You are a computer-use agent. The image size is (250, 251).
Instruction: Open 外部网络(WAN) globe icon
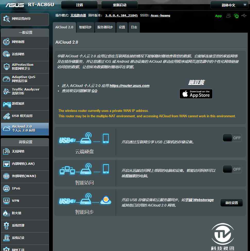pos(6,176)
